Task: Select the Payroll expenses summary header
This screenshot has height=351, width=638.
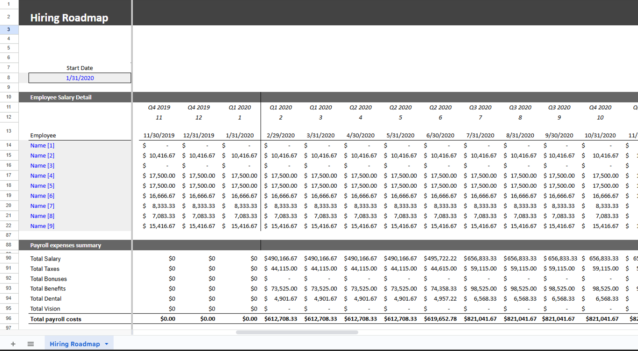Action: click(65, 246)
